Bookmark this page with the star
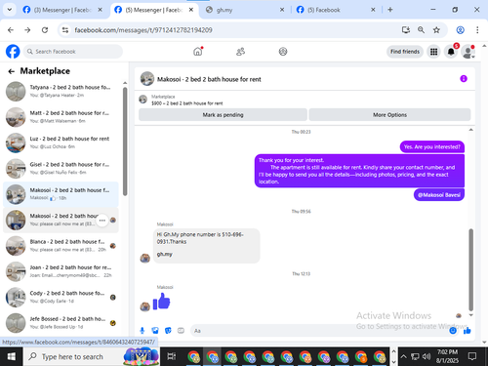 coord(436,30)
